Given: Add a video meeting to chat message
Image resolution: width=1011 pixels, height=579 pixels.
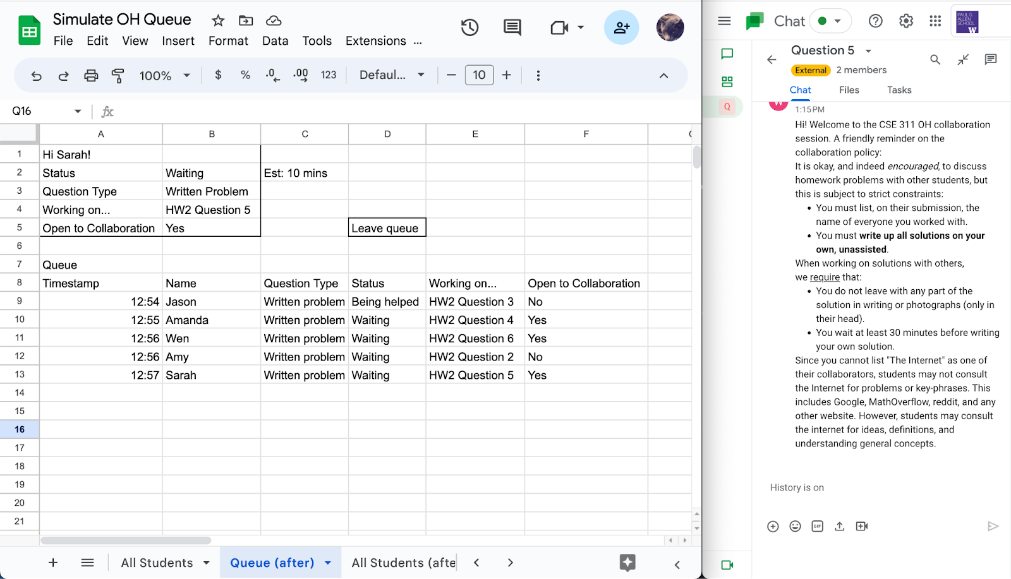Looking at the screenshot, I should [862, 526].
